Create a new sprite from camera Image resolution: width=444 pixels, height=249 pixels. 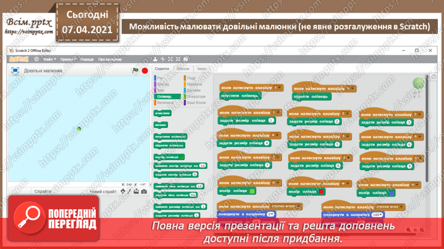(x=144, y=191)
